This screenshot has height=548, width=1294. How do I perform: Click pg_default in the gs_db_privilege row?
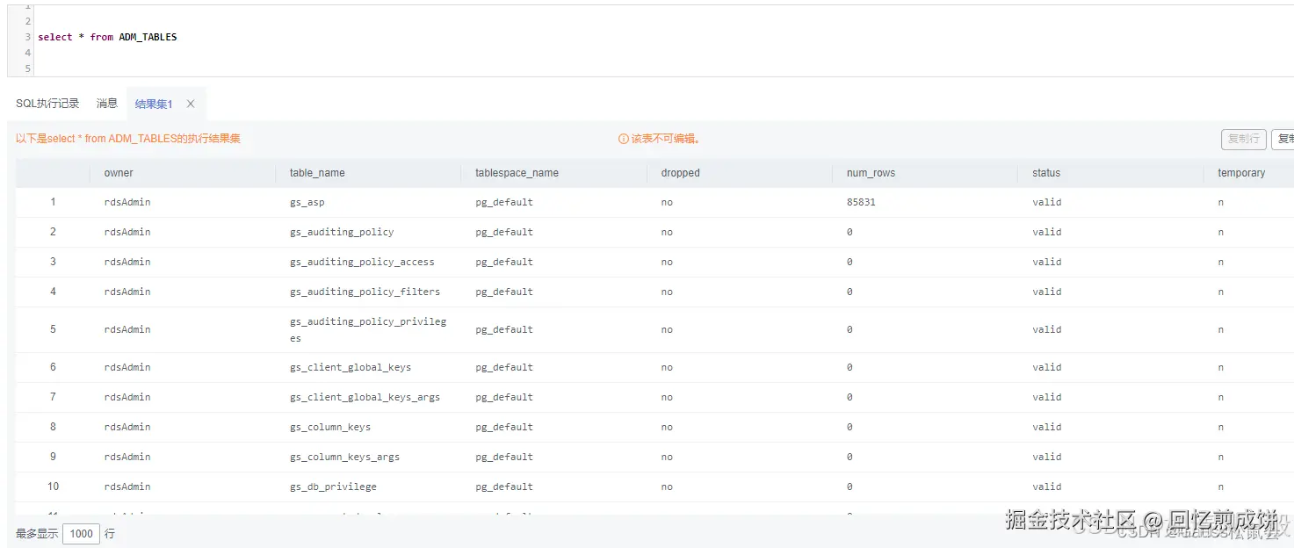[x=504, y=487]
